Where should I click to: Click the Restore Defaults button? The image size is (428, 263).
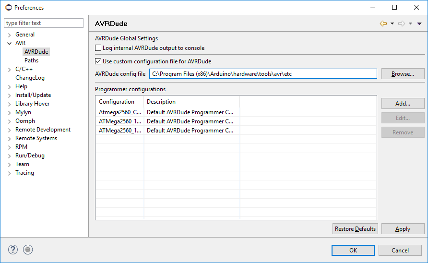355,229
